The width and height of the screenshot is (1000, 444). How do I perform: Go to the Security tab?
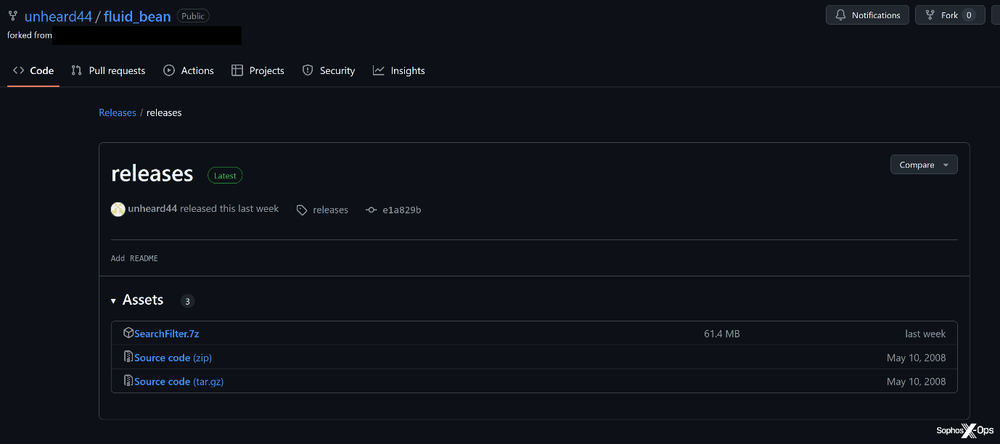pos(328,70)
